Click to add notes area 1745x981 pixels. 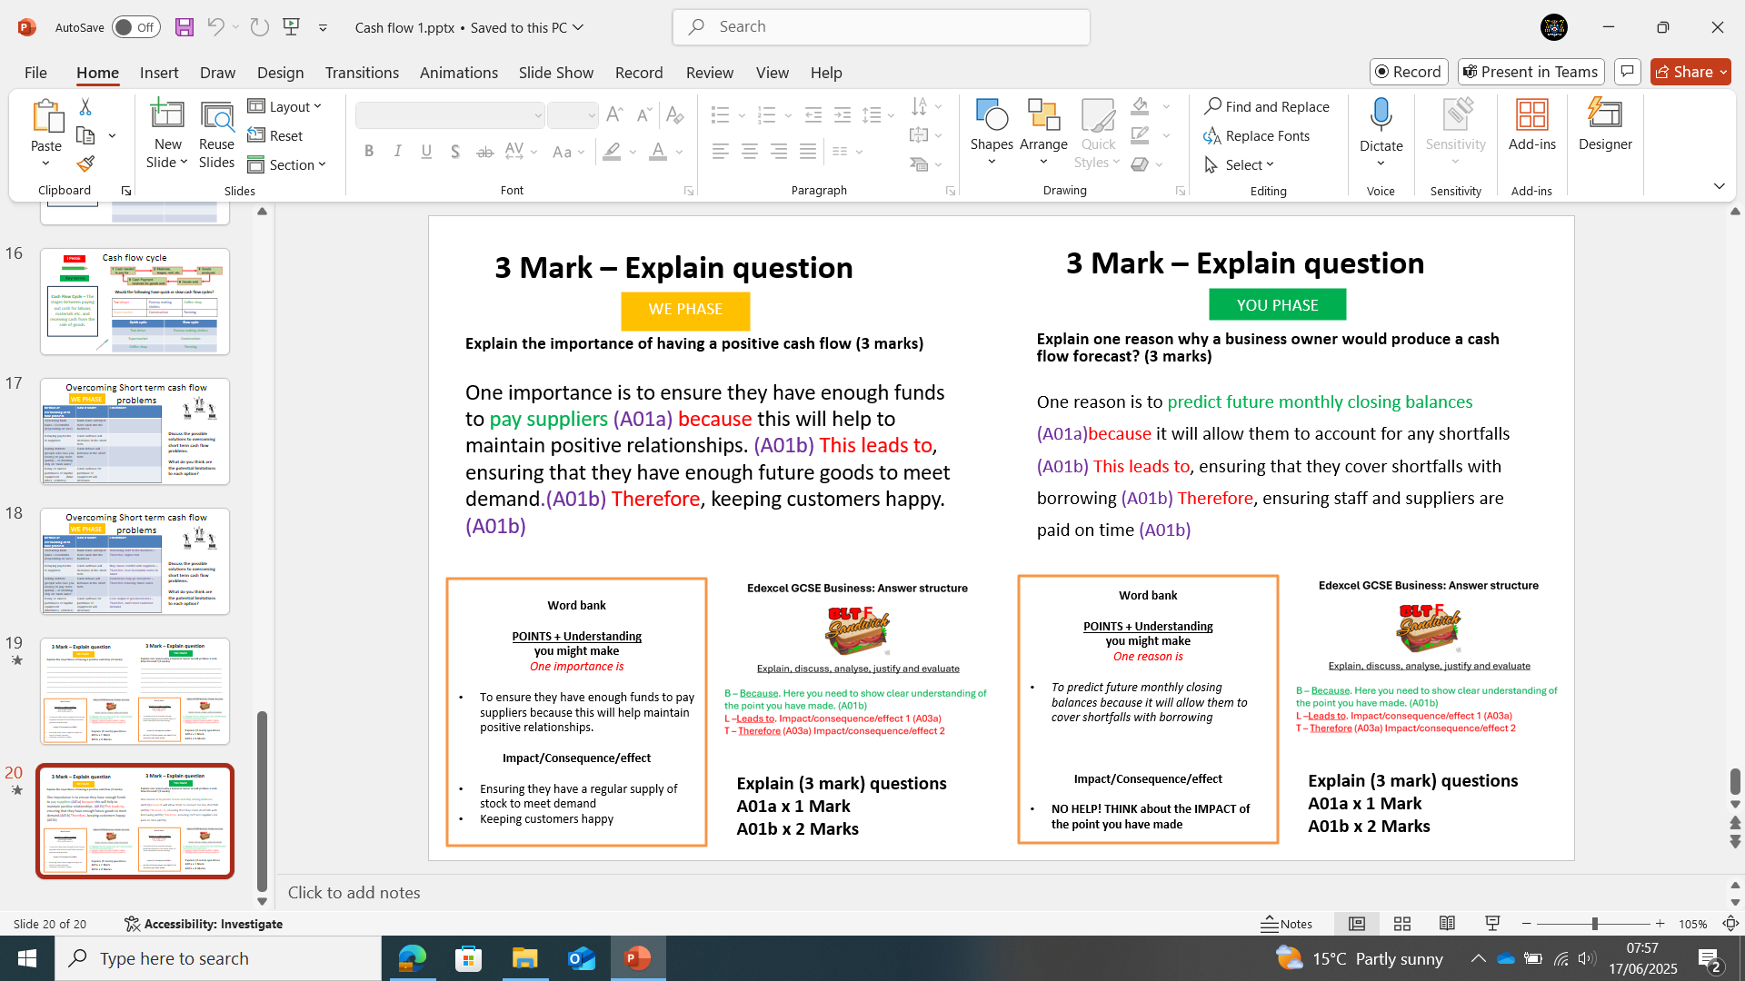click(1000, 893)
